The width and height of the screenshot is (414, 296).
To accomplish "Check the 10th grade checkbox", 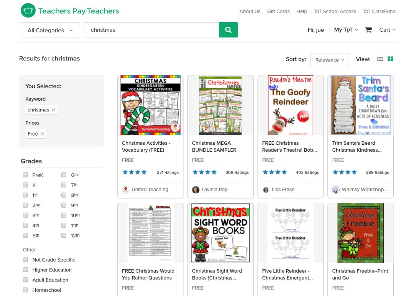I will click(x=64, y=215).
